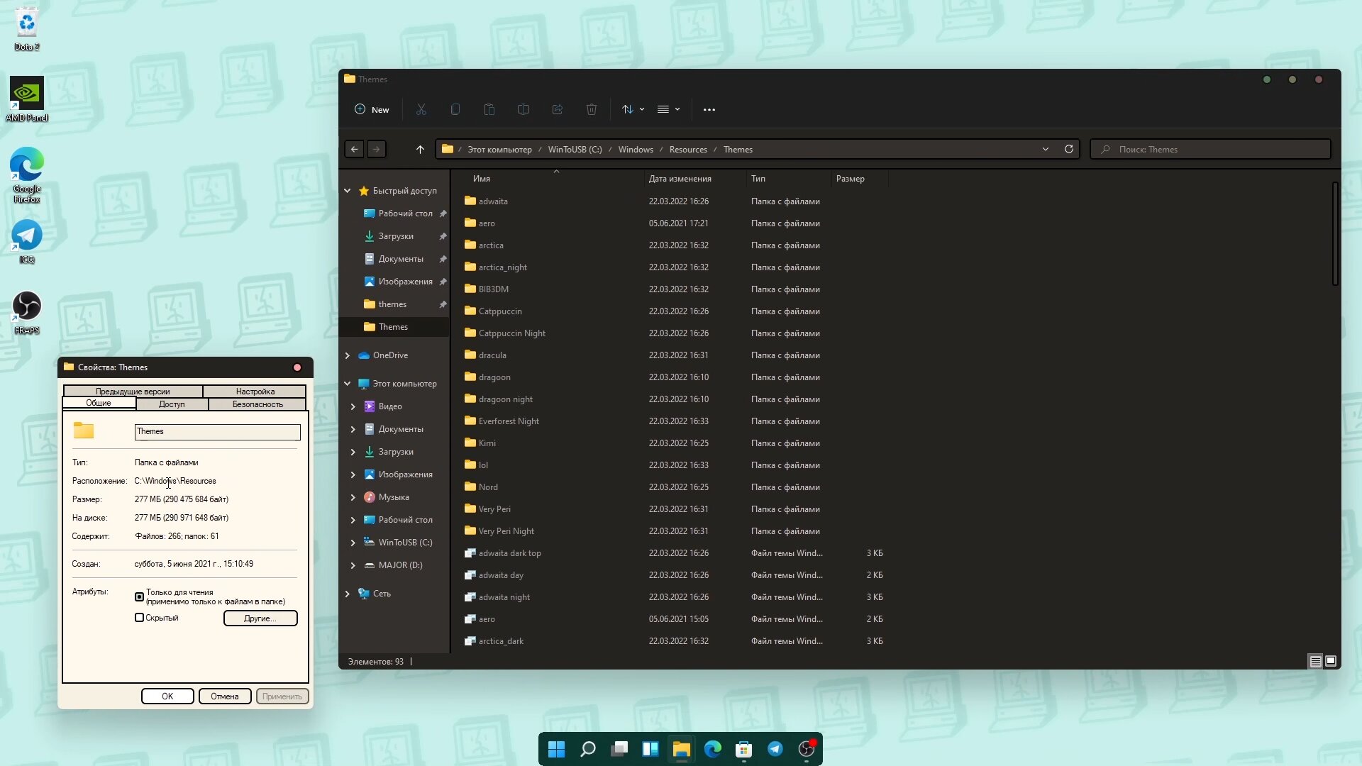
Task: Click the file list vertical scrollbar
Action: 1335,234
